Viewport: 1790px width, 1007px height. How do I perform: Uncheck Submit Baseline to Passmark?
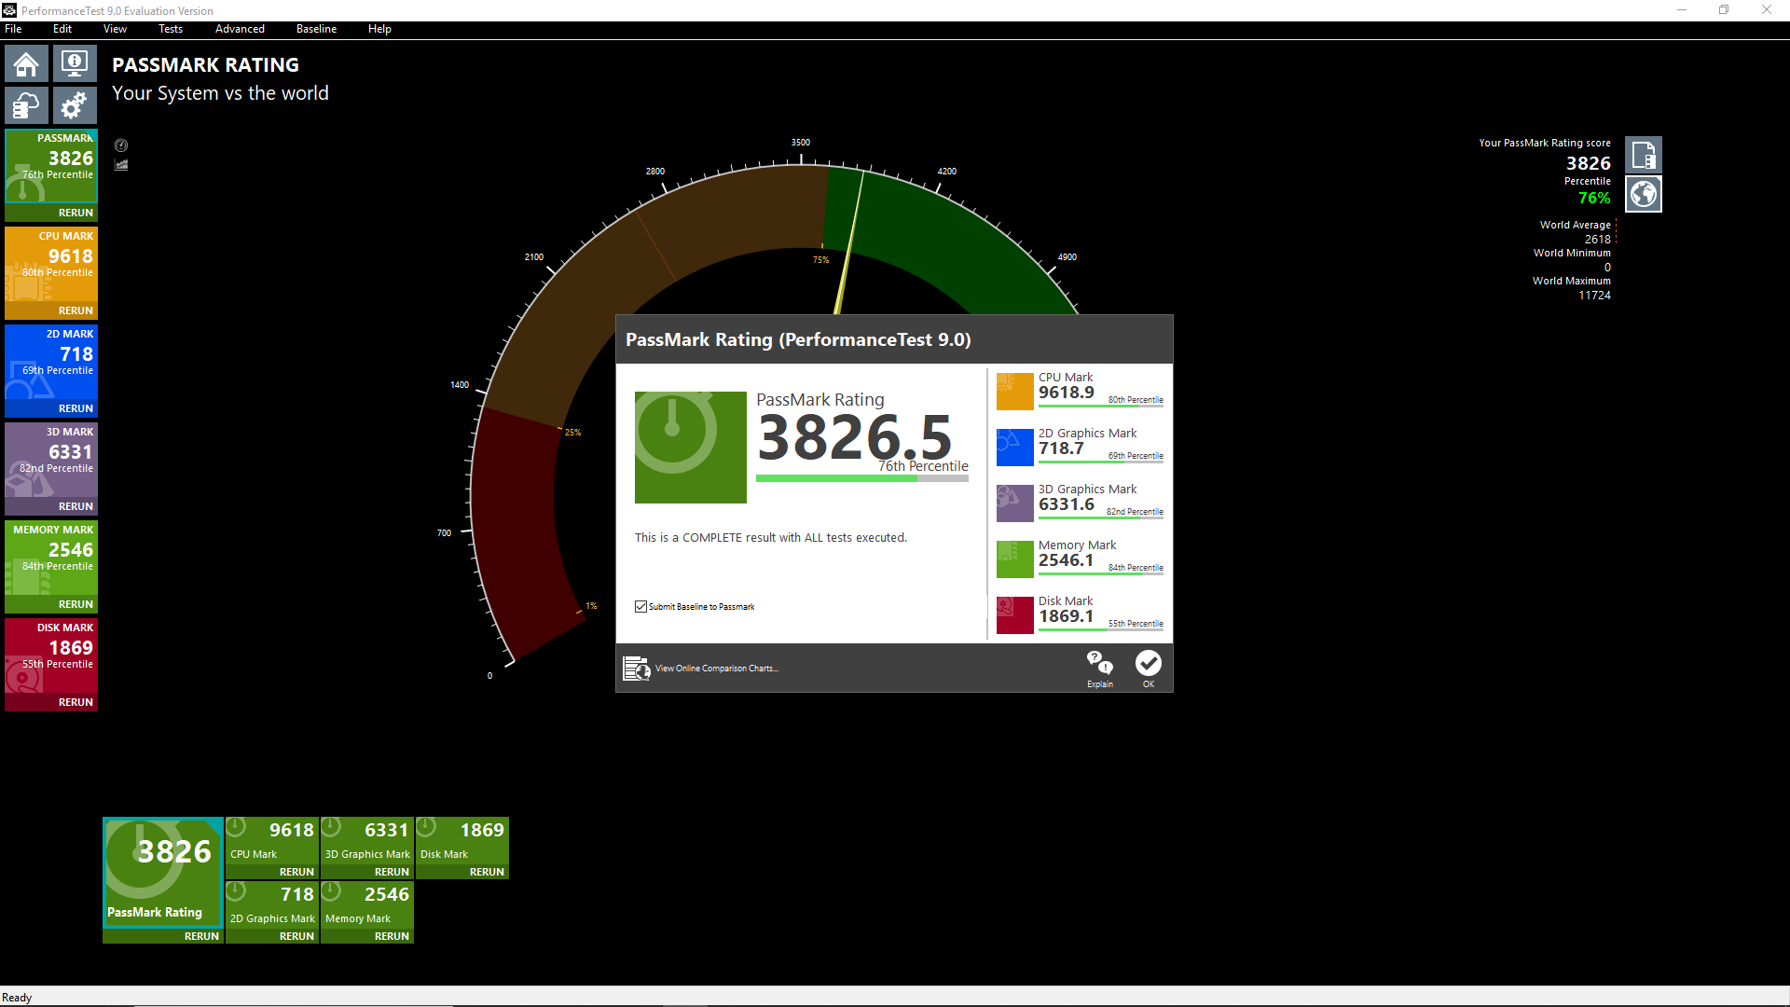(641, 607)
